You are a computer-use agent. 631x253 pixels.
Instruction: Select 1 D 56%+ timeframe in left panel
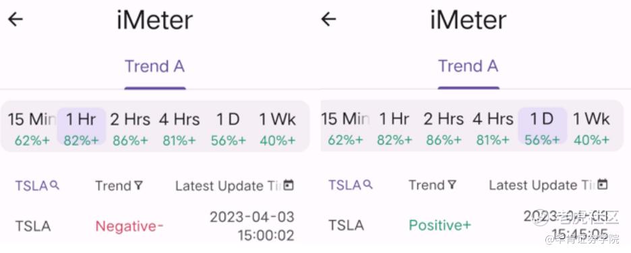(228, 128)
